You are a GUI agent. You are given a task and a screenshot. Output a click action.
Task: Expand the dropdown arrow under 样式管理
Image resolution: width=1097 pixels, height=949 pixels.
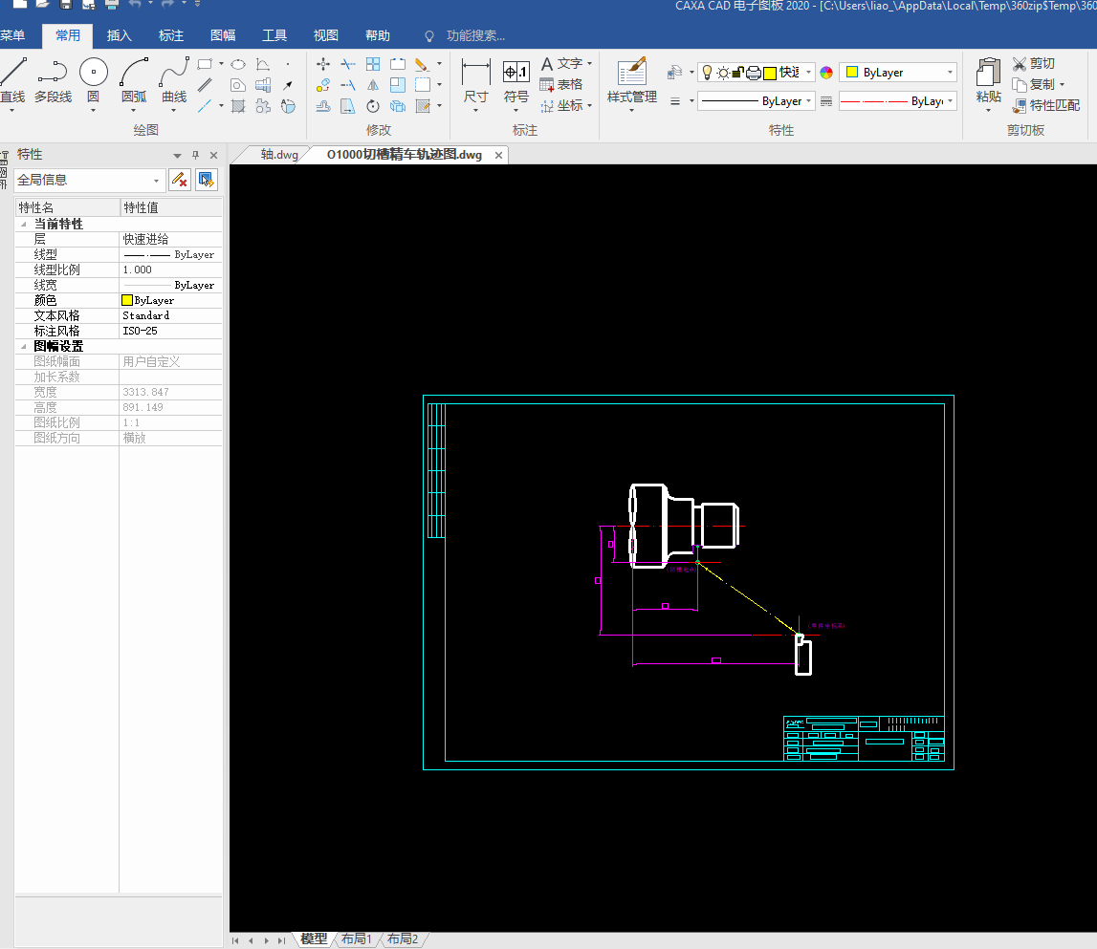coord(632,111)
